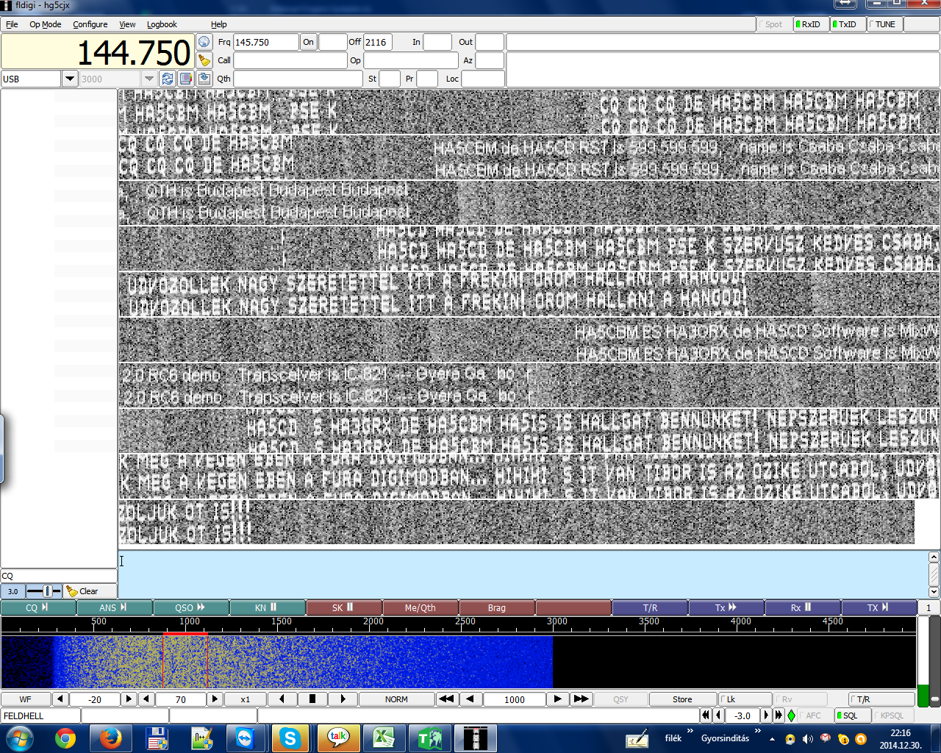Click the CQ macro button
This screenshot has height=753, width=941.
37,607
